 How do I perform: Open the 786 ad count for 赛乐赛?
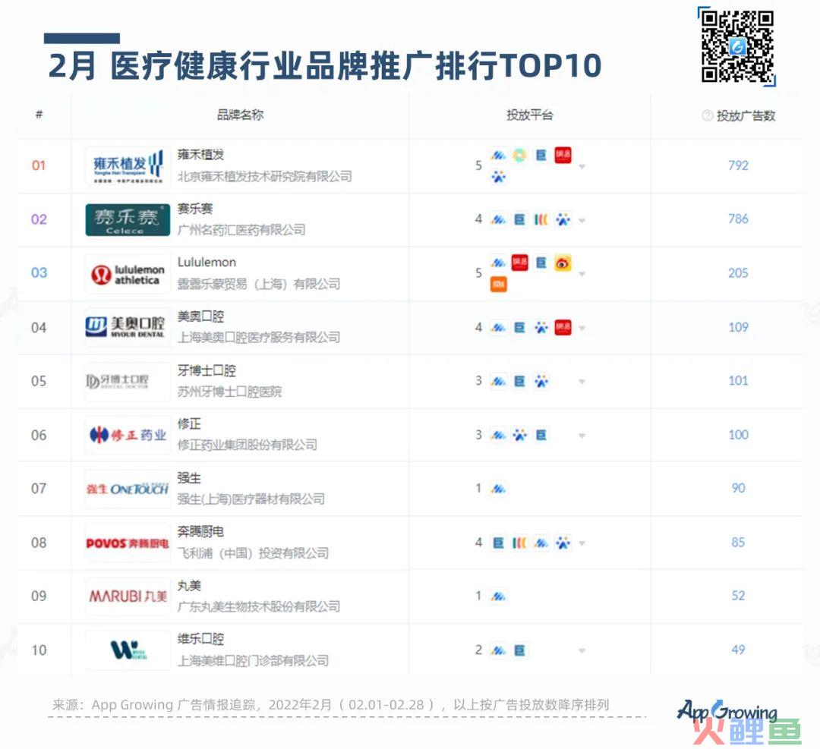tap(738, 219)
